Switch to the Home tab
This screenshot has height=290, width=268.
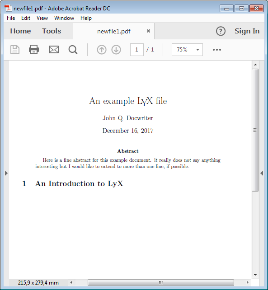[20, 31]
